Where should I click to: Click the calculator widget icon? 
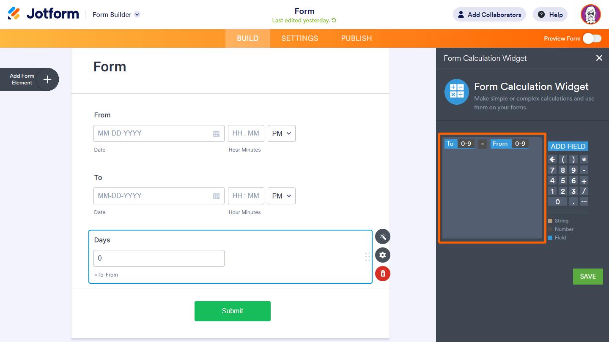click(457, 92)
